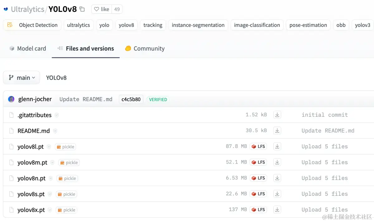
Task: Click the pickle badge for yolov8x.pt
Action: 66,210
